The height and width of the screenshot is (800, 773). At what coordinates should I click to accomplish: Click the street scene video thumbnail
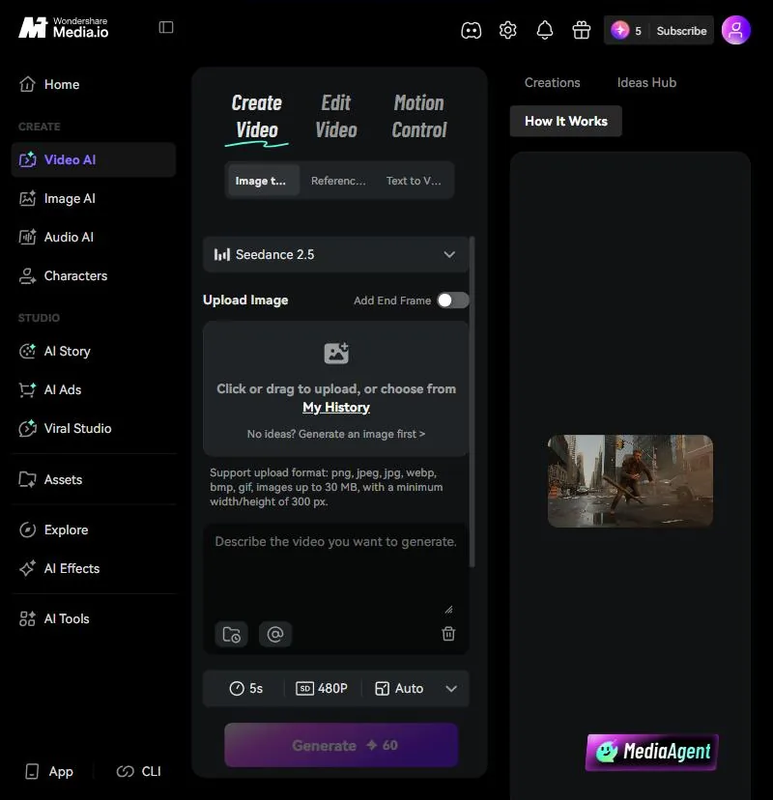[630, 481]
